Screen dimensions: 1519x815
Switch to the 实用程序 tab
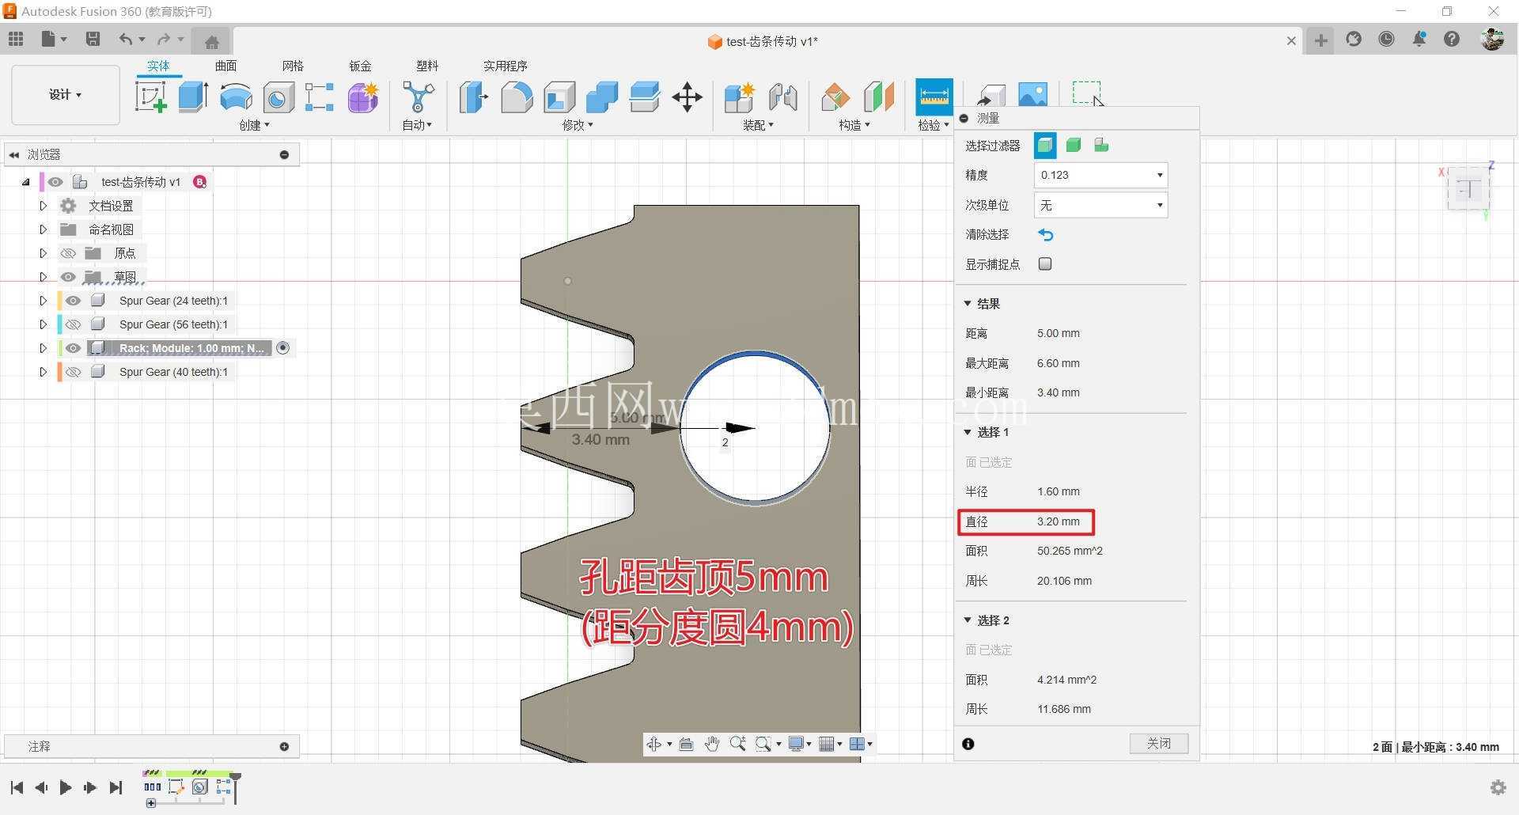(506, 66)
